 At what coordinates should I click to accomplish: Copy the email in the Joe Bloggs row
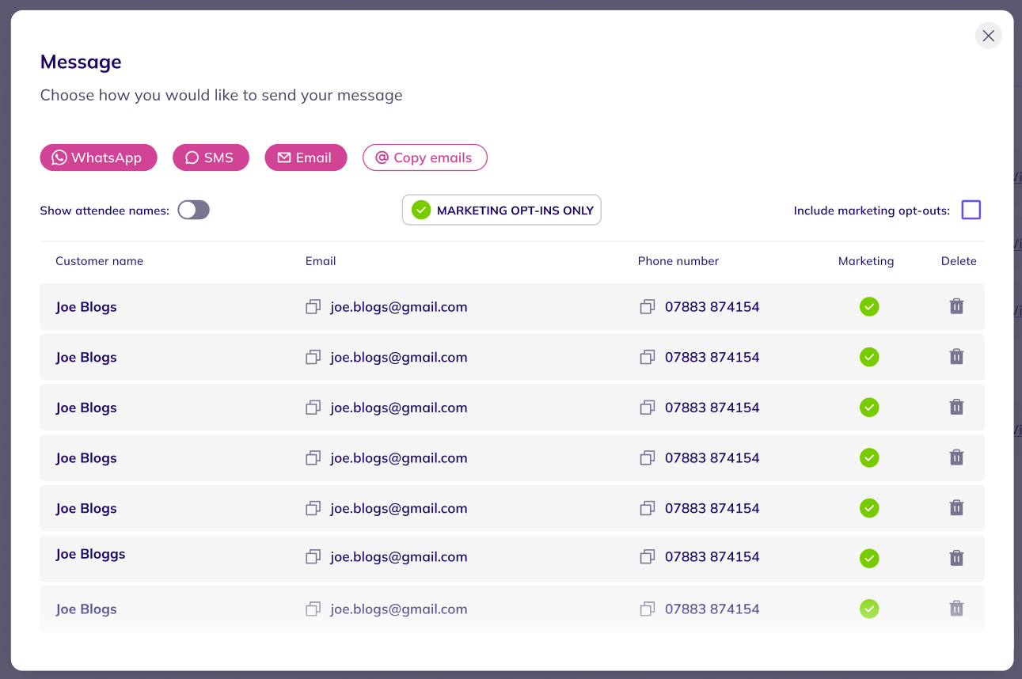[313, 557]
